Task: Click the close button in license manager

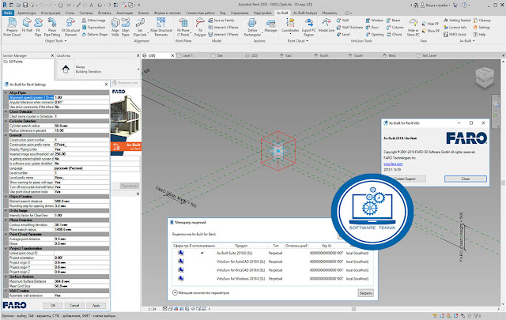Action: click(365, 293)
